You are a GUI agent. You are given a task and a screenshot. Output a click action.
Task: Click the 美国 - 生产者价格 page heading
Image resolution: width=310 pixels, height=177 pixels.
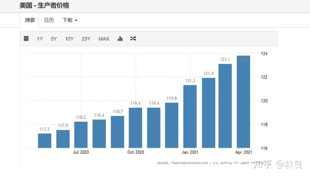(x=44, y=6)
